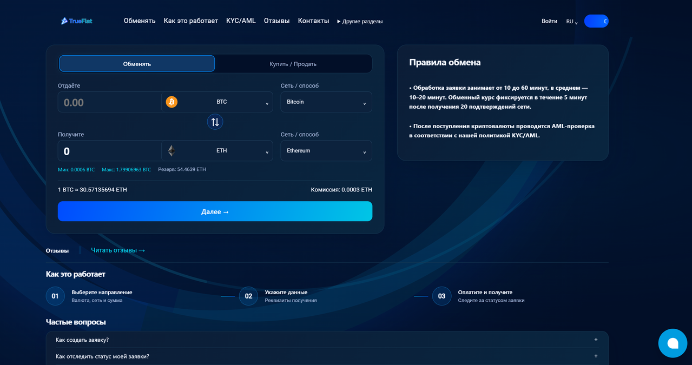This screenshot has height=365, width=692.
Task: Switch to Купить / Продать tab
Action: coord(293,64)
